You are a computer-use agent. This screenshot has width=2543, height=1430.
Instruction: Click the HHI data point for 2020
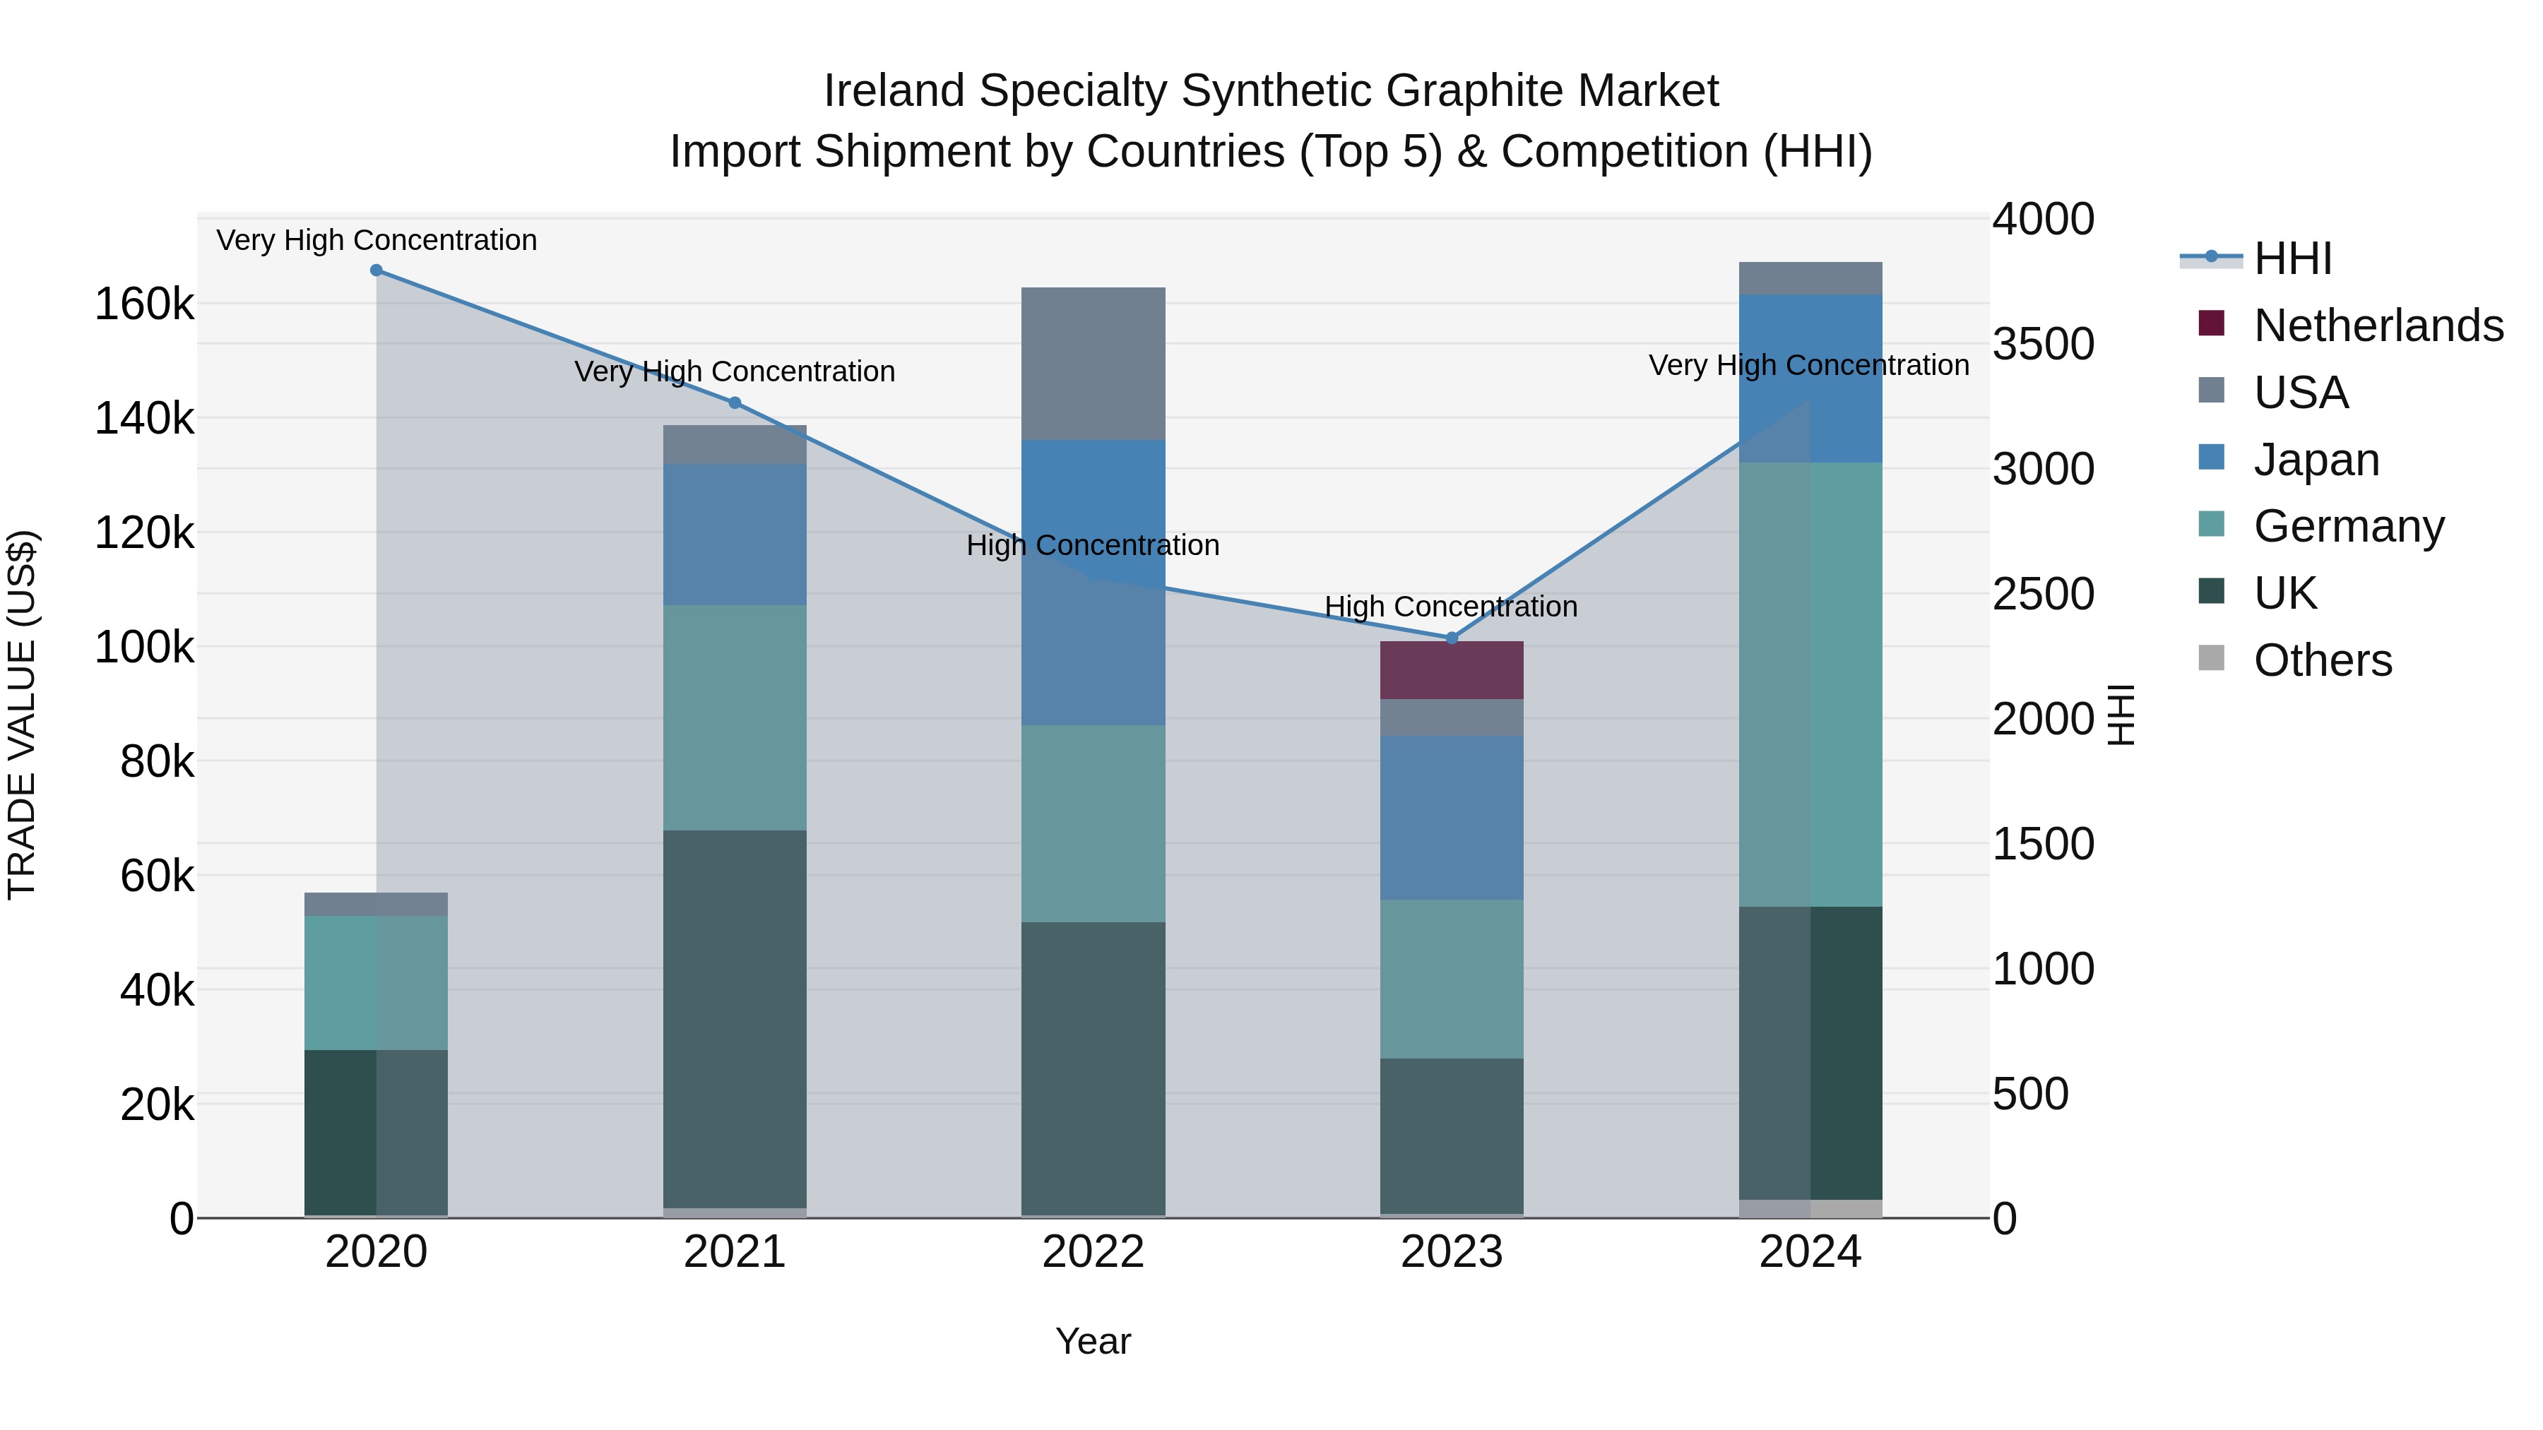pyautogui.click(x=376, y=270)
